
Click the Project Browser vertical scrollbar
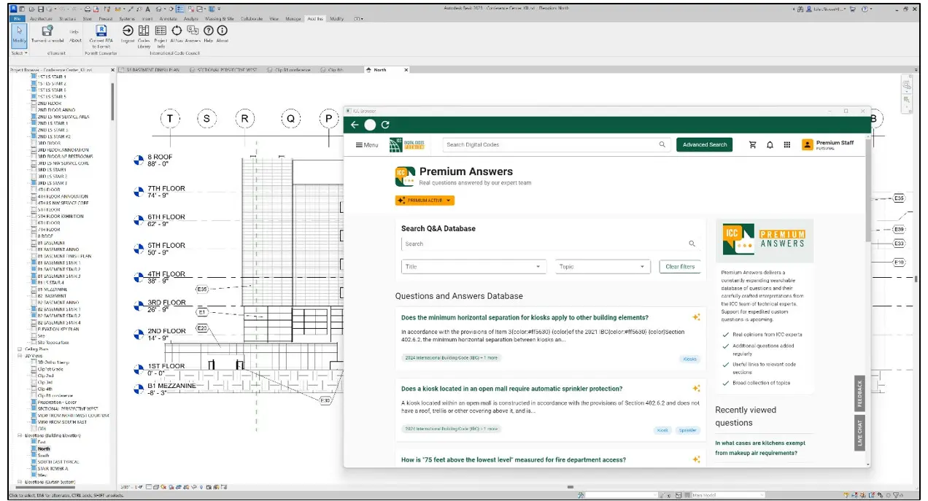pos(112,101)
